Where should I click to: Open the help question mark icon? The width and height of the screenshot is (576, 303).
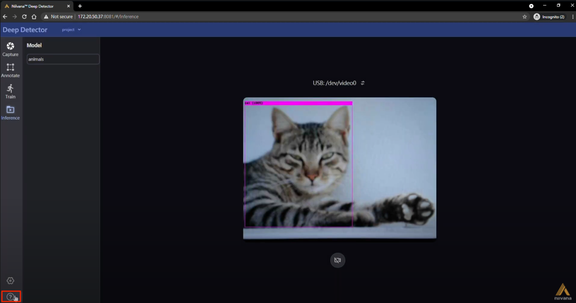pos(11,297)
